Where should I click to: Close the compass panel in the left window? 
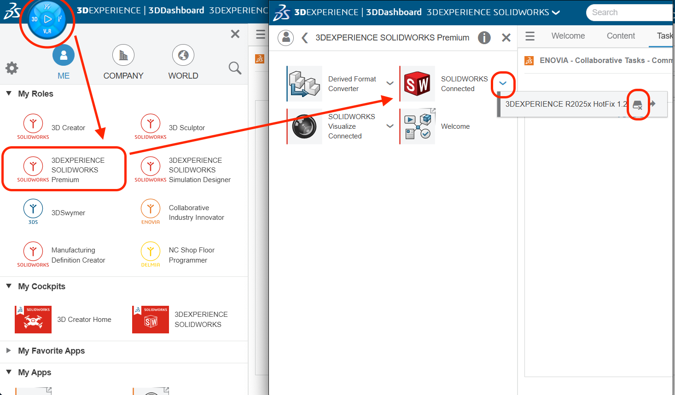(x=235, y=34)
